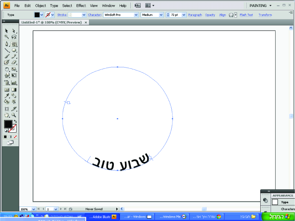This screenshot has height=221, width=295.
Task: Select the Lasso tool
Action: [14, 37]
